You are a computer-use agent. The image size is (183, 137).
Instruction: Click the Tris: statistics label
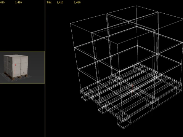[49, 2]
